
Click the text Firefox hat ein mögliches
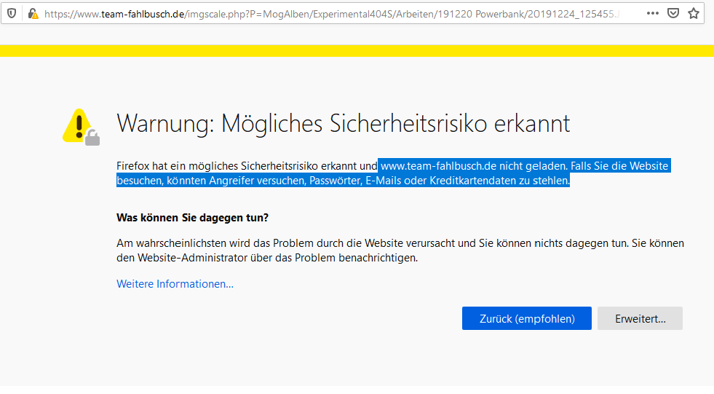[x=182, y=166]
